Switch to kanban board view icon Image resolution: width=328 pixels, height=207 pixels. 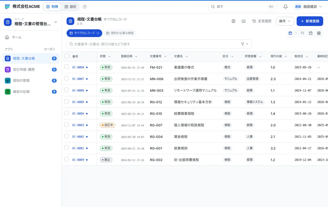tap(302, 33)
